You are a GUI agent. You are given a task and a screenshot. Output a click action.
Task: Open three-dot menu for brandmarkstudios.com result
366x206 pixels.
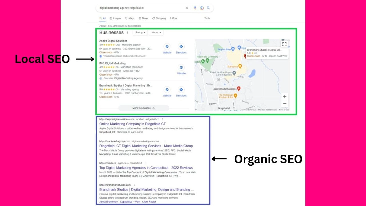click(x=135, y=185)
